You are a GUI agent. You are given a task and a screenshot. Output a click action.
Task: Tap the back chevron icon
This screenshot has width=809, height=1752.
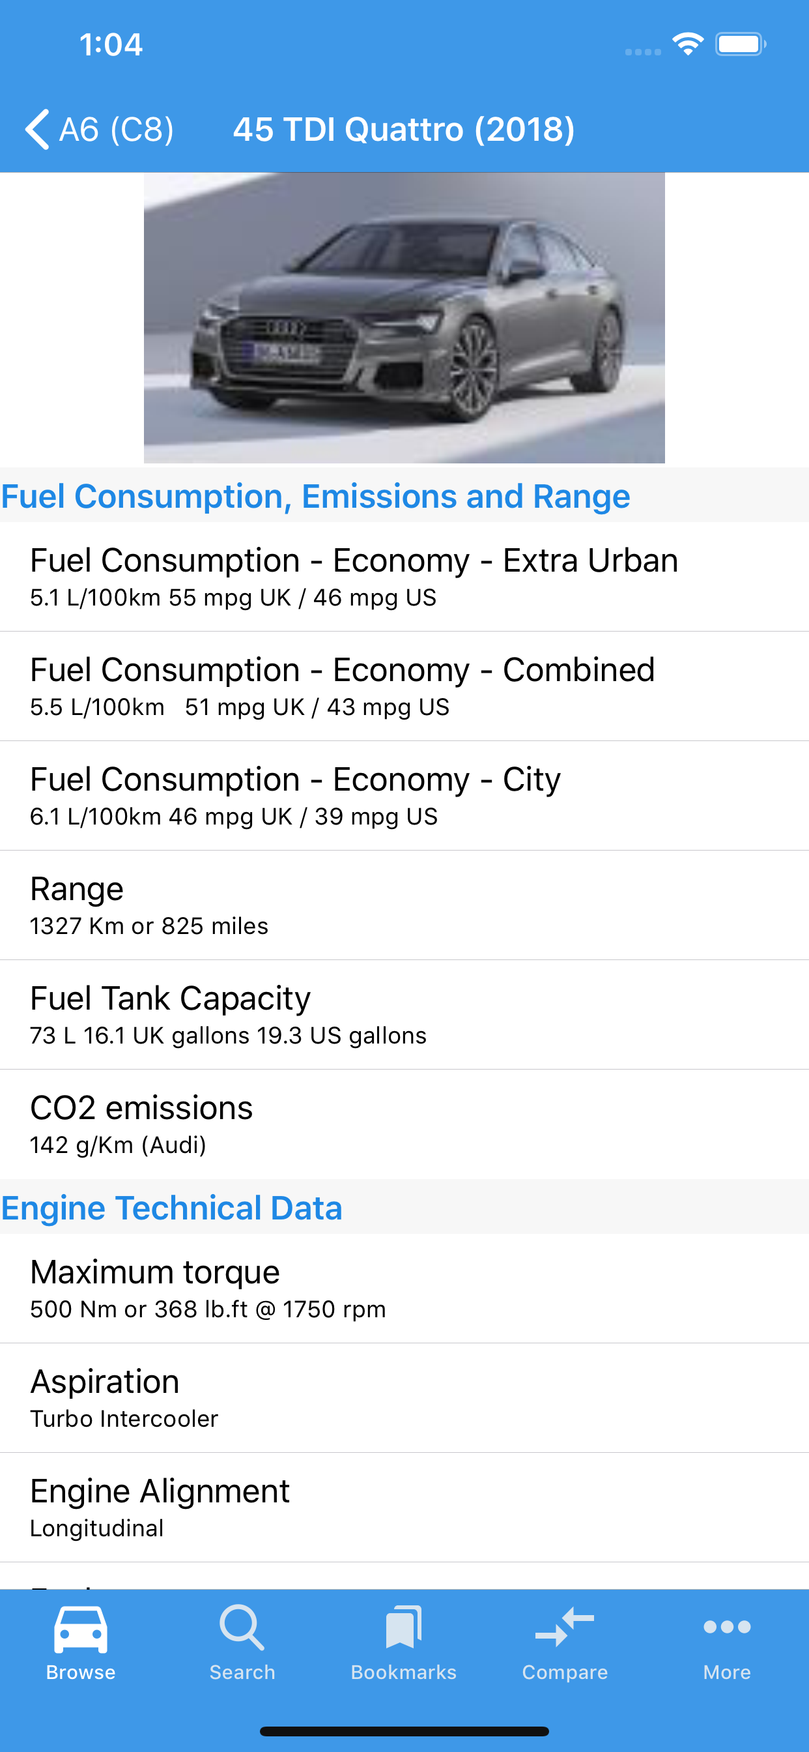(36, 129)
